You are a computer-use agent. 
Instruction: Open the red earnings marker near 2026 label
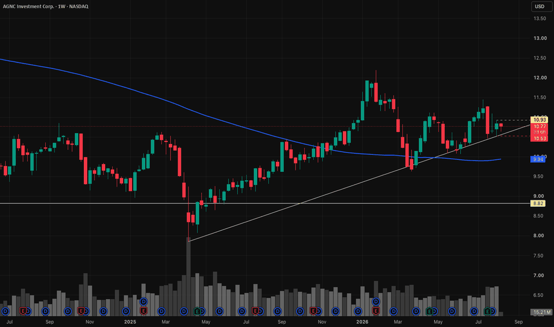(376, 311)
